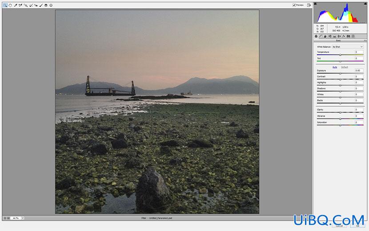The width and height of the screenshot is (369, 231).
Task: Focus the Contrast value field
Action: tap(359, 77)
